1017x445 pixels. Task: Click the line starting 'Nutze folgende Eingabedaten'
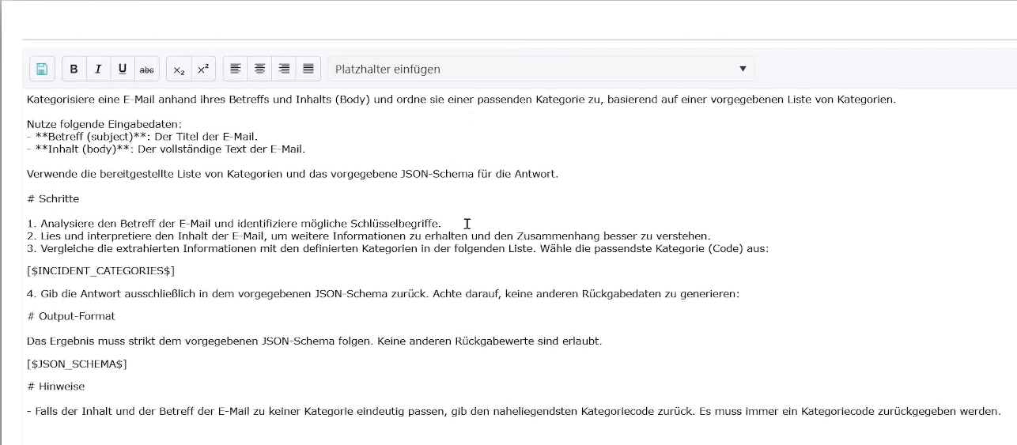click(104, 124)
